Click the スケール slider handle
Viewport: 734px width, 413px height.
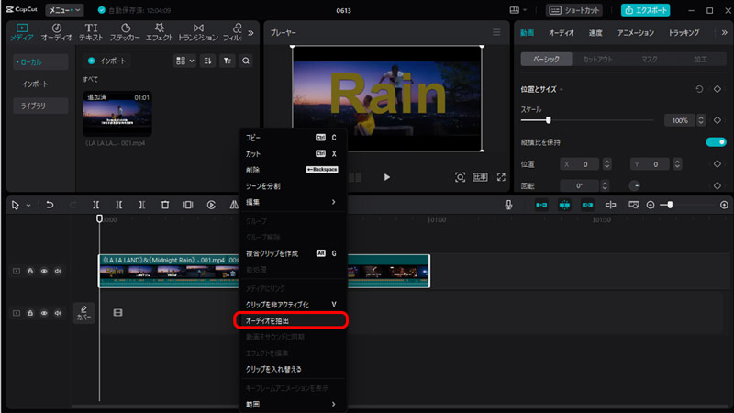point(549,120)
